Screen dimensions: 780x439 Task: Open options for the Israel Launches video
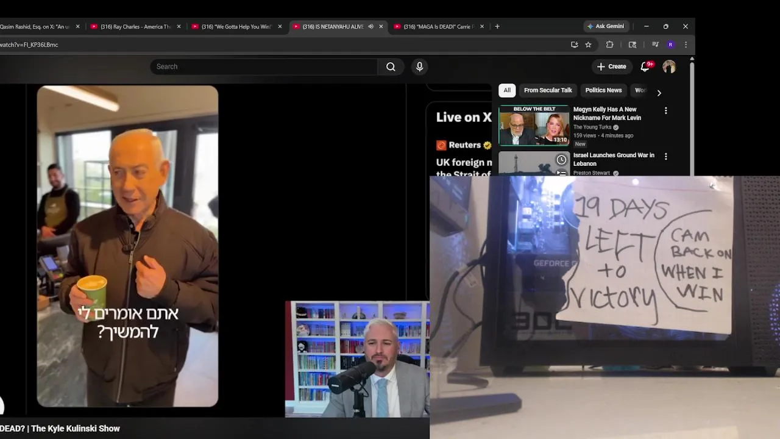coord(665,156)
